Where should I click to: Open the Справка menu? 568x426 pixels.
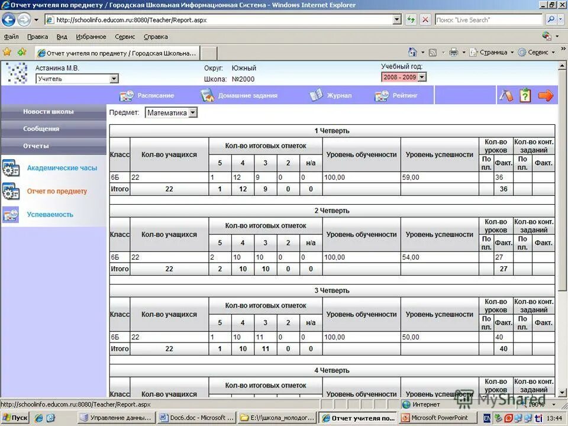(x=156, y=37)
